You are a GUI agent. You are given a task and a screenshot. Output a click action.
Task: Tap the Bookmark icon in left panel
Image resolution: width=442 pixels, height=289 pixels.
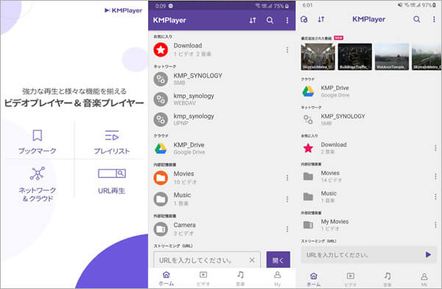(38, 136)
